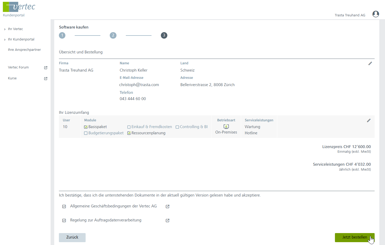Image resolution: width=385 pixels, height=245 pixels.
Task: Toggle Regelung zur Auftragsdatenverarbeitung checkbox
Action: pyautogui.click(x=64, y=220)
